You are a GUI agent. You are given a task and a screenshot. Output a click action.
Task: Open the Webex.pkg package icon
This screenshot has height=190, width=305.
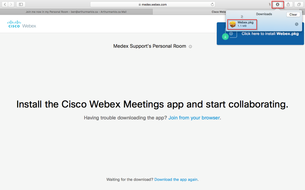(x=233, y=24)
